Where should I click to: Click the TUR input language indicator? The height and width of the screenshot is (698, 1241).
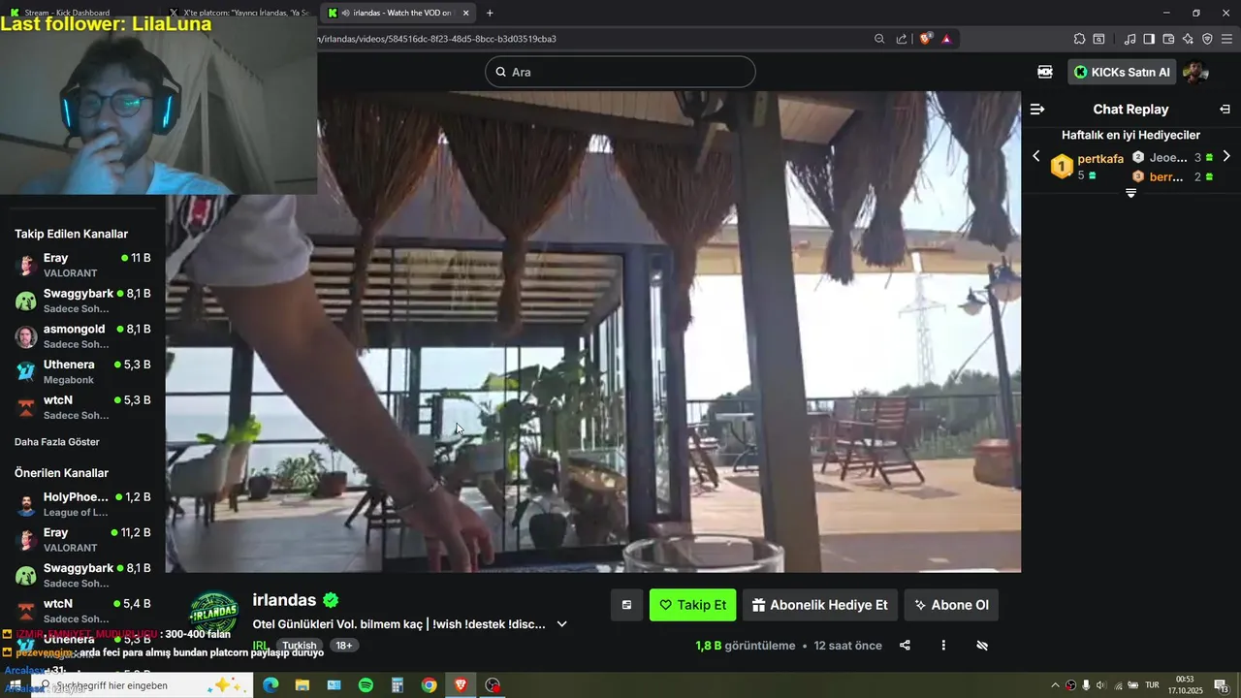[1152, 685]
